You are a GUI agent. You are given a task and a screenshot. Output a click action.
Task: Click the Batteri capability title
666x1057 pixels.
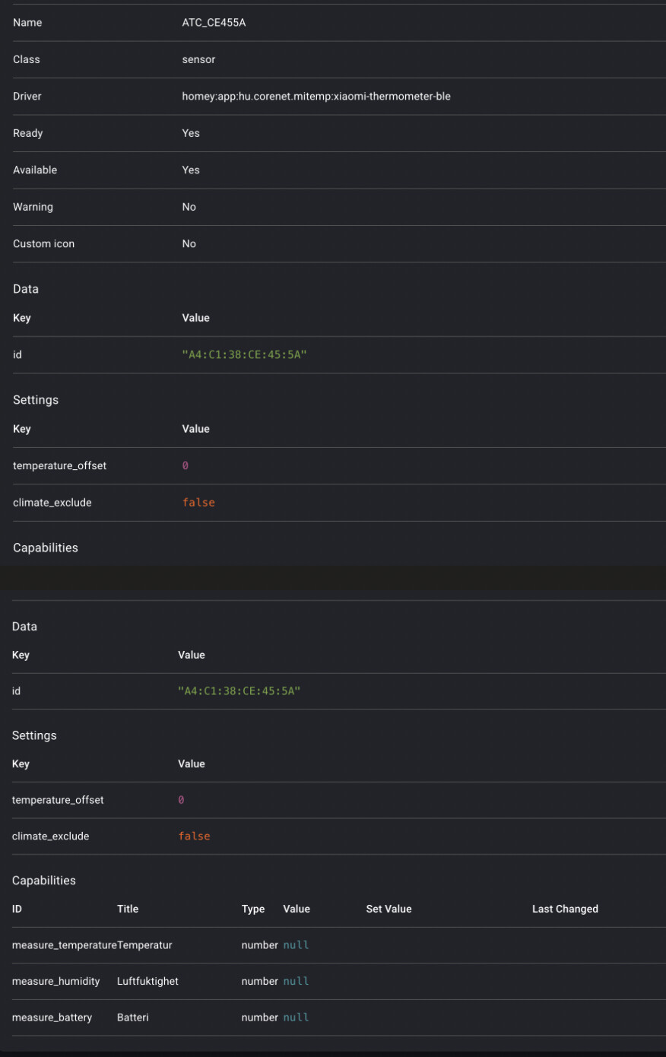tap(132, 1017)
